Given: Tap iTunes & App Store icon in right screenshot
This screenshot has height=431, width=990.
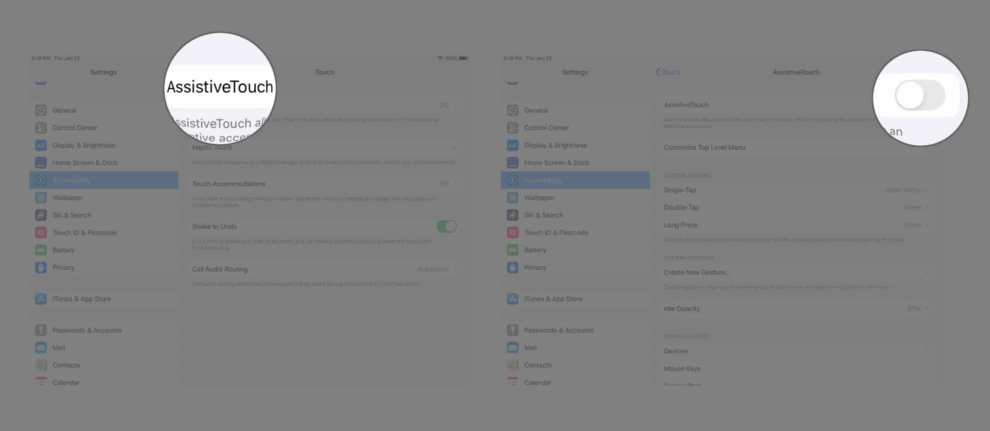Looking at the screenshot, I should 513,299.
